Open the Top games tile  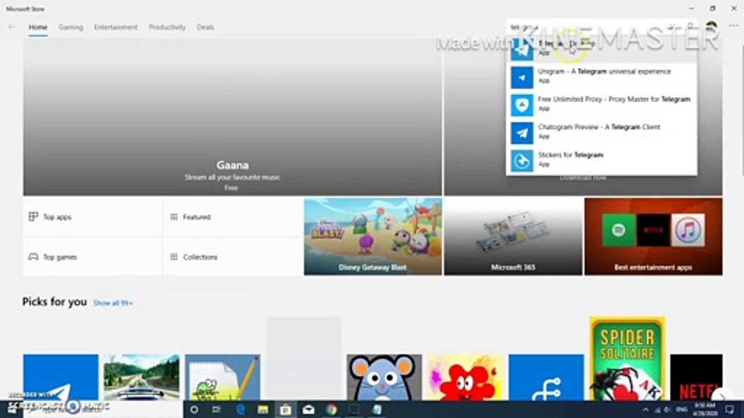(x=92, y=257)
